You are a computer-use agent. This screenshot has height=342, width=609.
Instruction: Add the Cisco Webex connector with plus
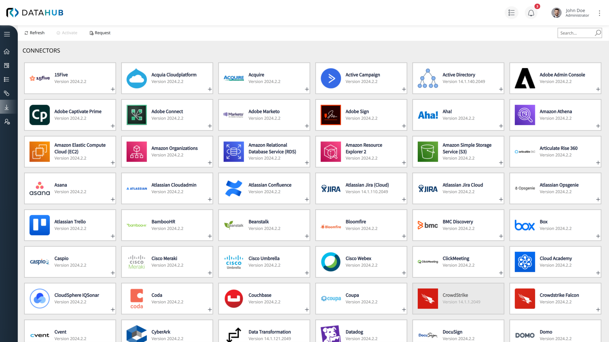coord(404,273)
